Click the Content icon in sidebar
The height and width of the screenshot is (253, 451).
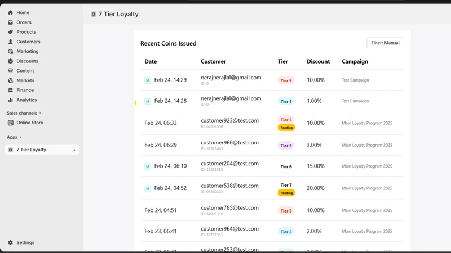11,71
